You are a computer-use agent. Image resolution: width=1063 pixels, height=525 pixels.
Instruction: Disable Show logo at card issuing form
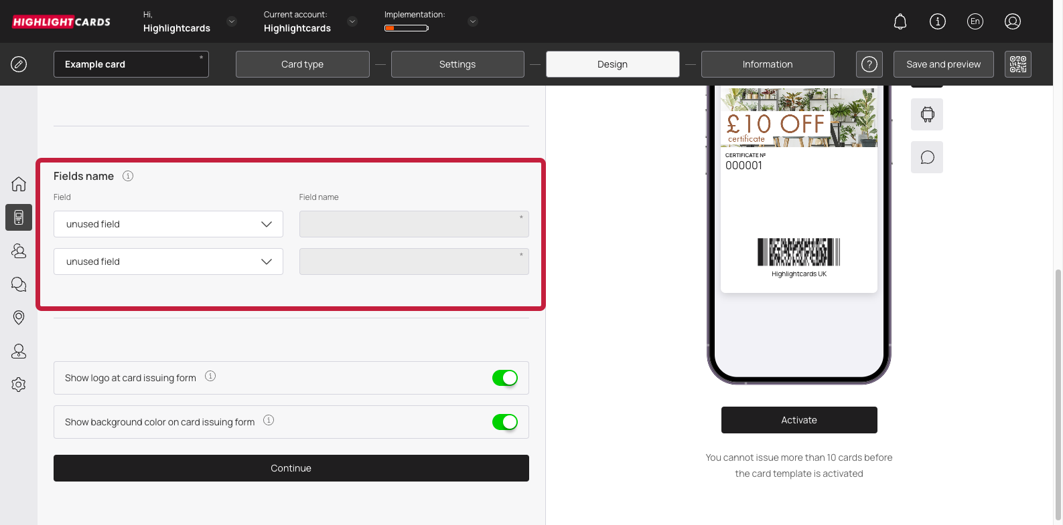[504, 378]
